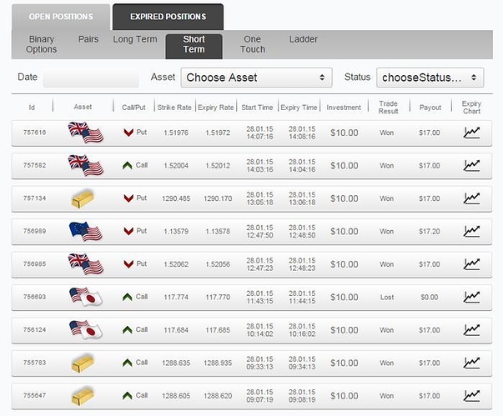Select Short Term sub-tab
503x416 pixels.
(194, 46)
